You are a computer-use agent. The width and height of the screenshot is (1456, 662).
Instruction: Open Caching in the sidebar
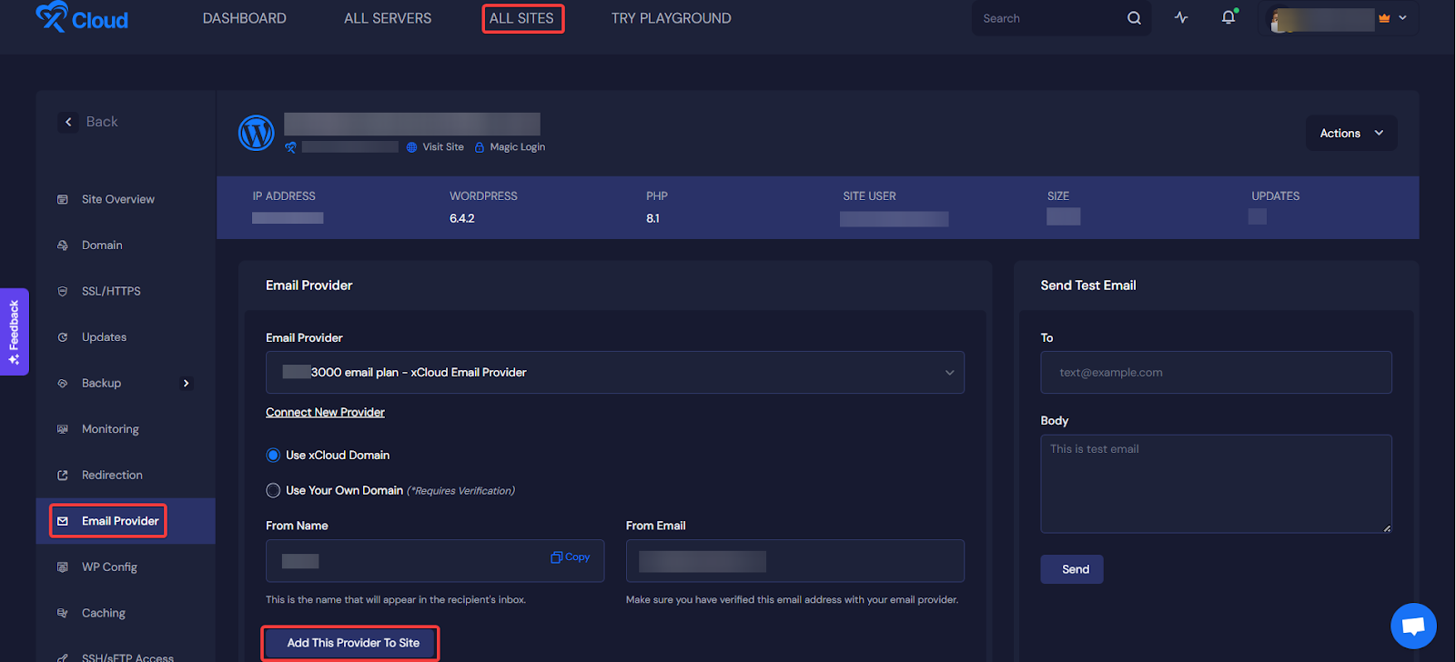pyautogui.click(x=104, y=613)
